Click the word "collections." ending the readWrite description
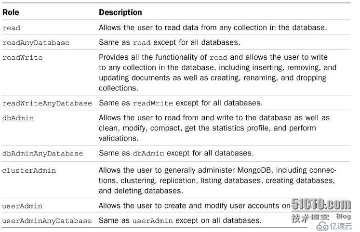Screen dimensions: 360x232 119,88
